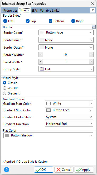Screen dimensions: 97x175
Task: Expand the Border Inner dropdown
Action: click(66, 40)
